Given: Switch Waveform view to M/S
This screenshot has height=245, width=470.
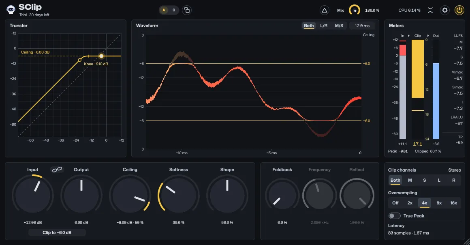Looking at the screenshot, I should click(x=339, y=26).
